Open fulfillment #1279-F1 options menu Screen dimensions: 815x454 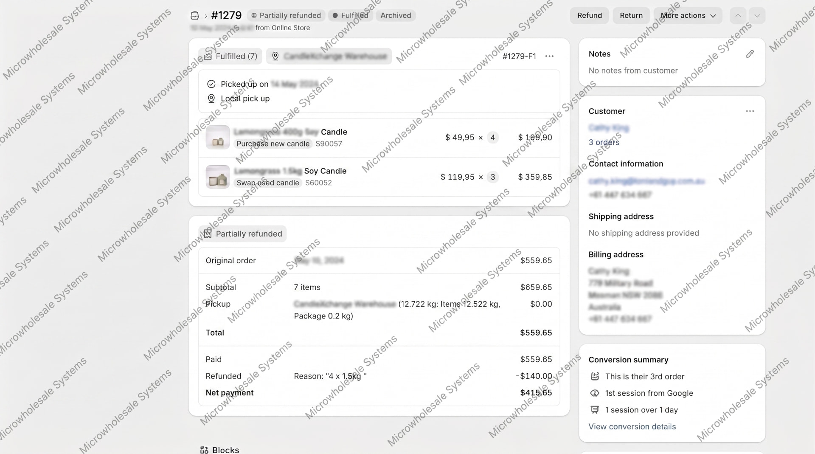pyautogui.click(x=549, y=56)
